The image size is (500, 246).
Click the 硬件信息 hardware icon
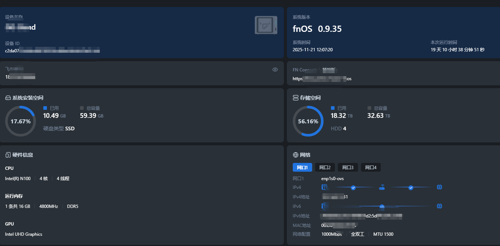(8, 155)
